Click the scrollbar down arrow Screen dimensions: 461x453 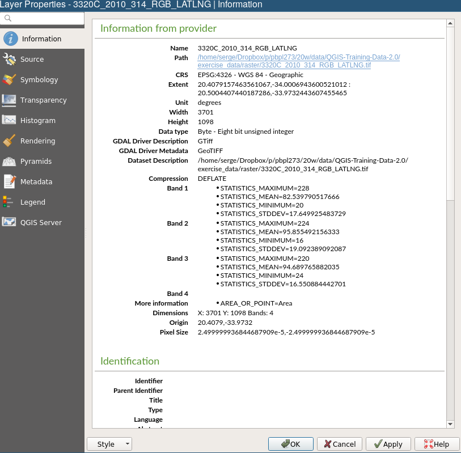(450, 424)
